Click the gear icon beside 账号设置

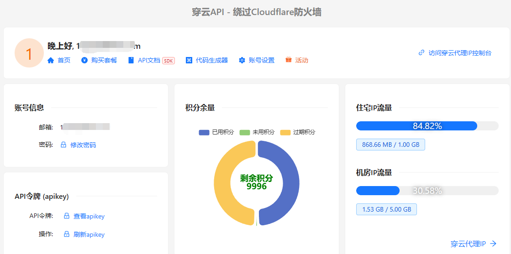[x=242, y=60]
